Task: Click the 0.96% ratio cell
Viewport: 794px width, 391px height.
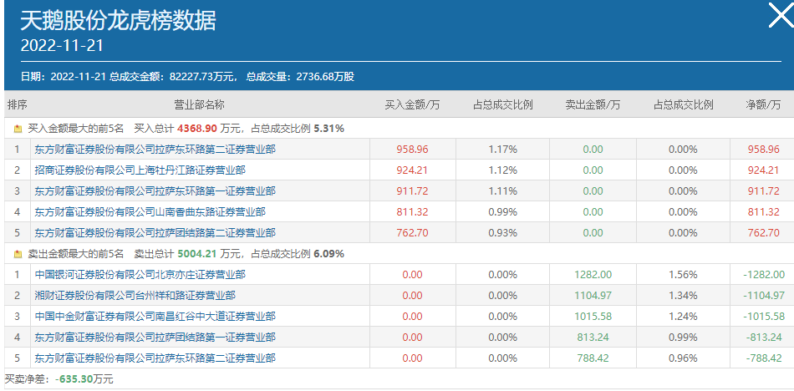Action: tap(683, 358)
